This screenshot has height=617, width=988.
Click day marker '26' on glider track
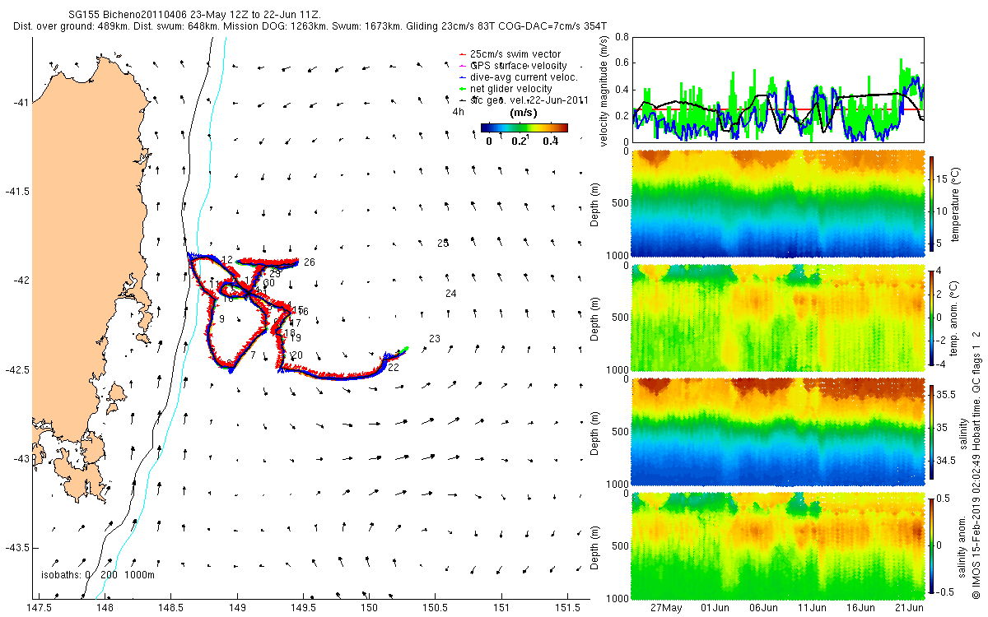[310, 262]
